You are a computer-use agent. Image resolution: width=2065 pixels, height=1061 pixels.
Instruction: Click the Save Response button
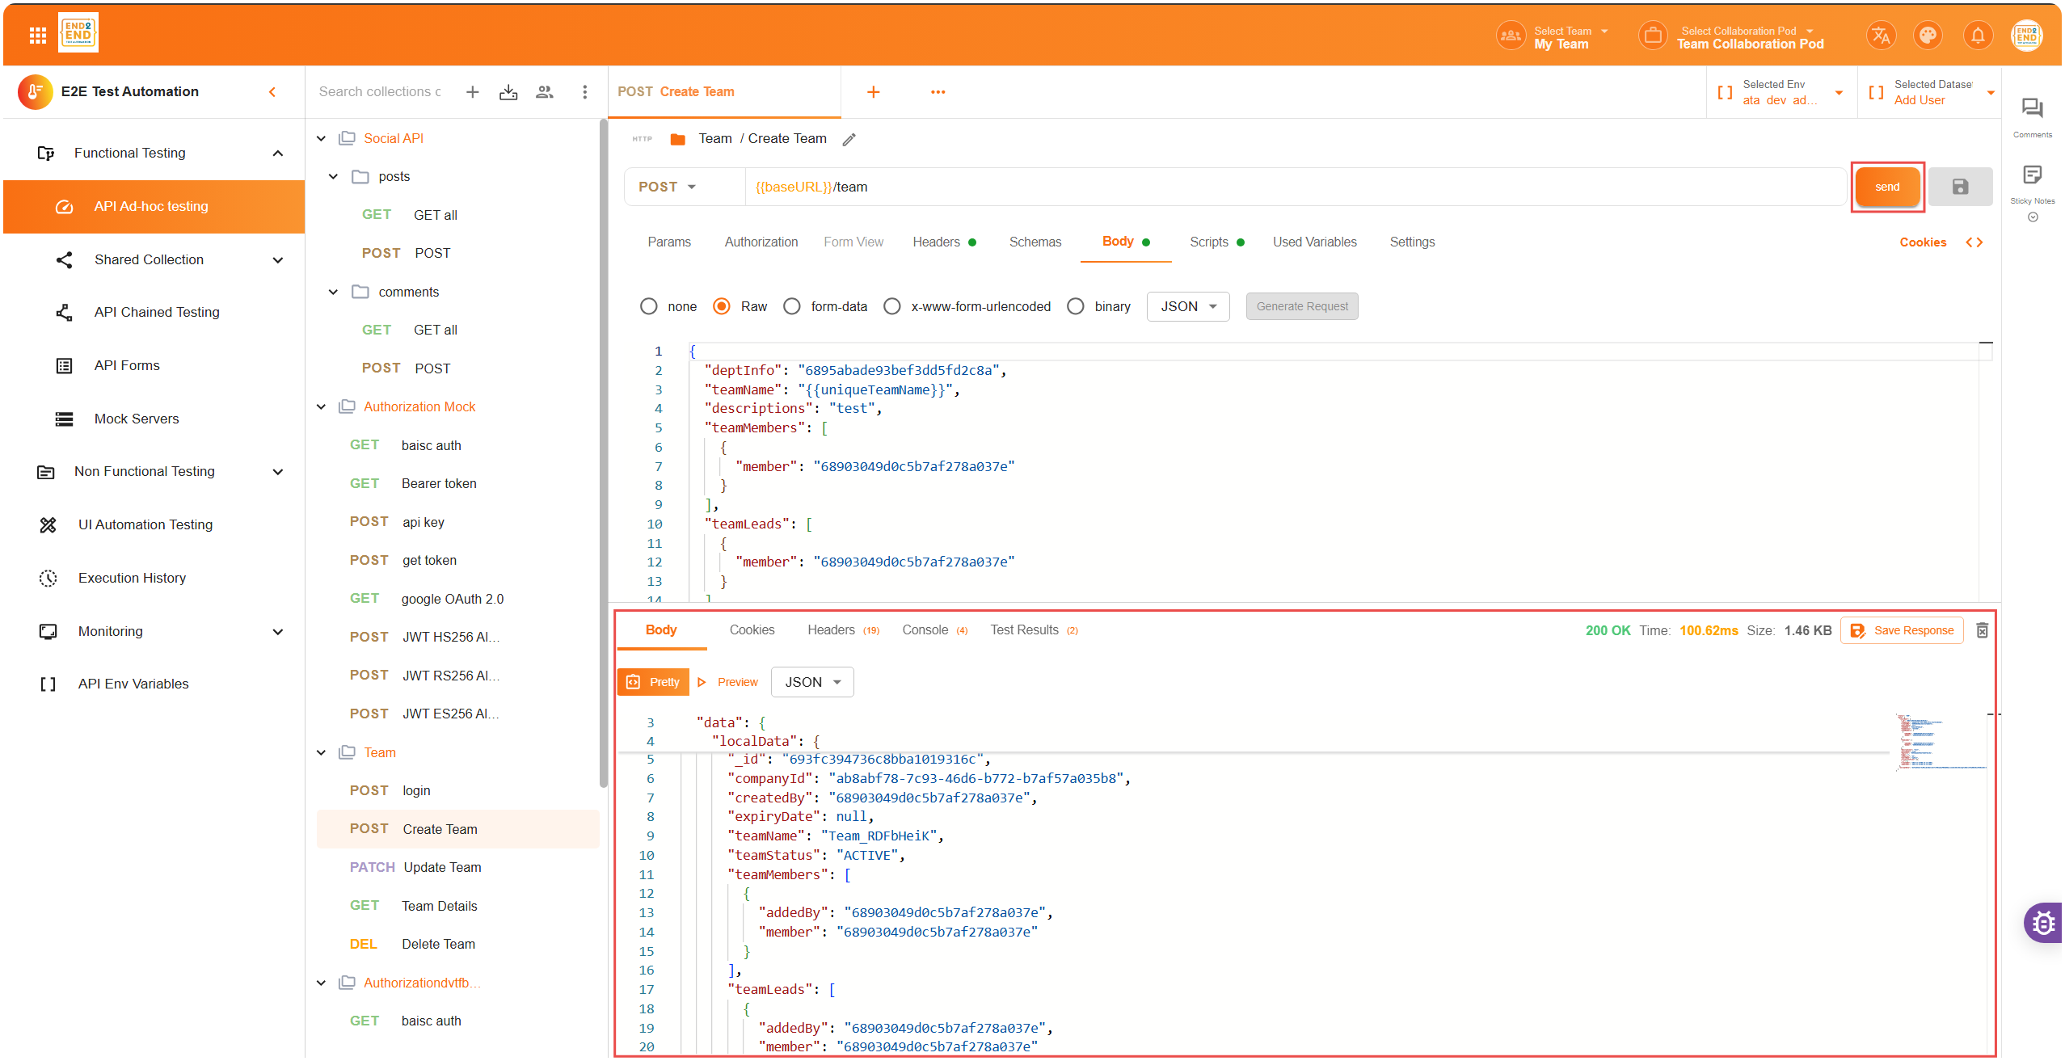pyautogui.click(x=1902, y=630)
